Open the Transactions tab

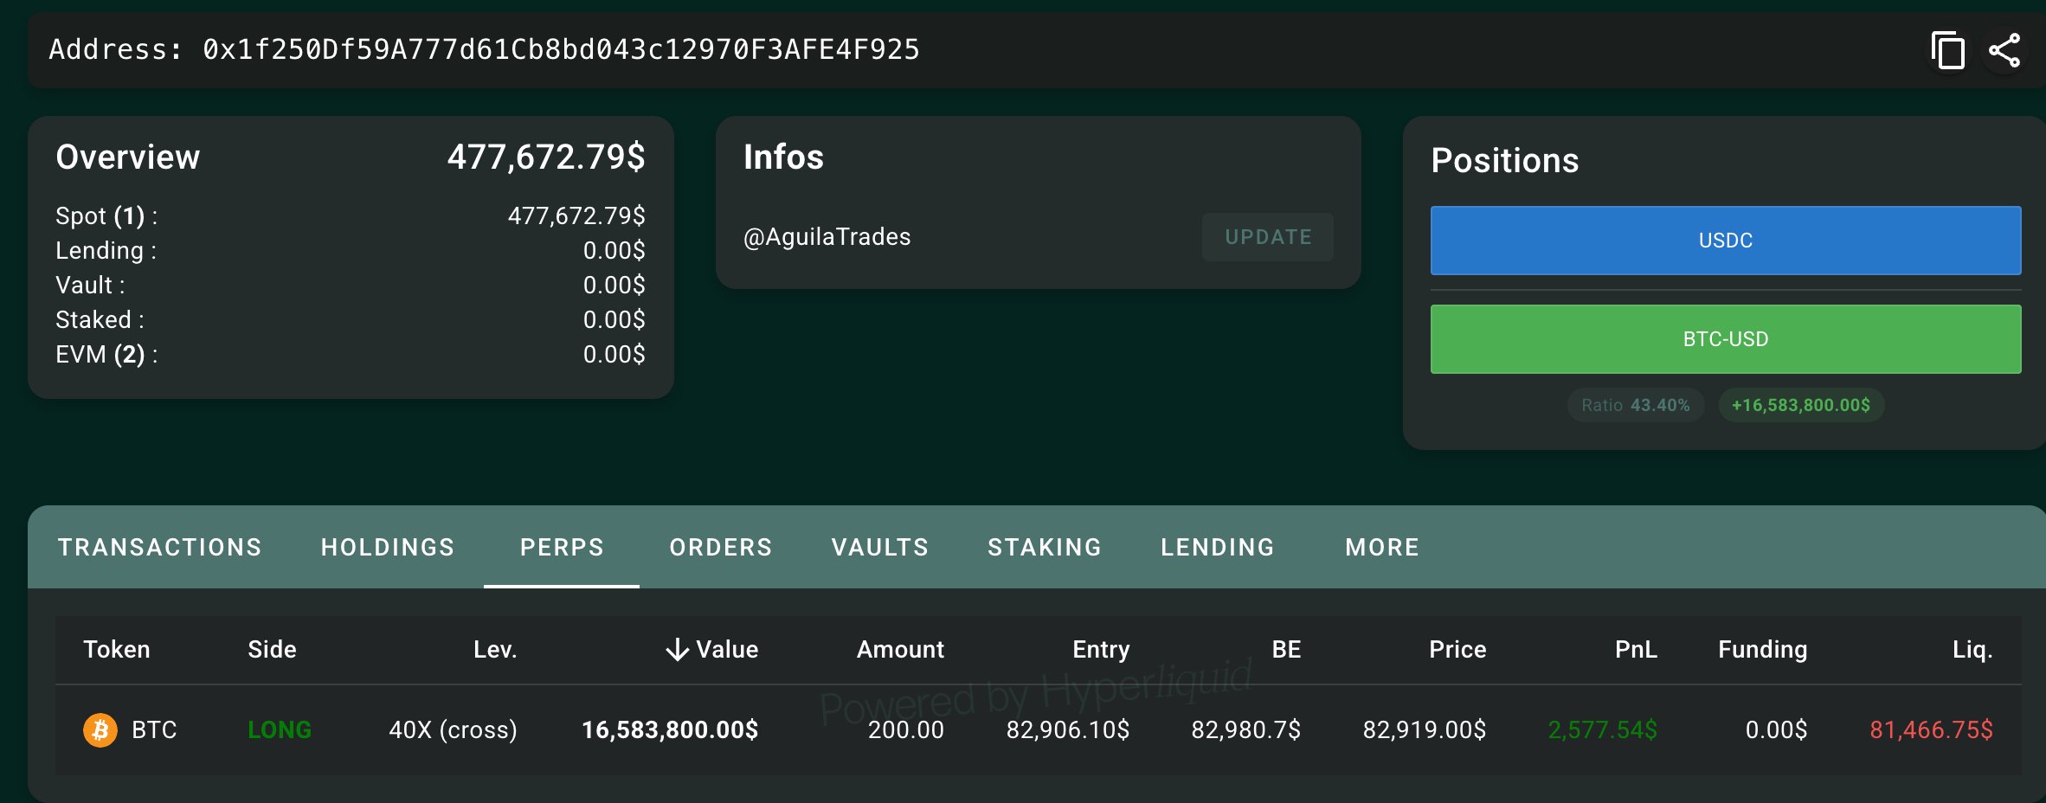click(160, 547)
